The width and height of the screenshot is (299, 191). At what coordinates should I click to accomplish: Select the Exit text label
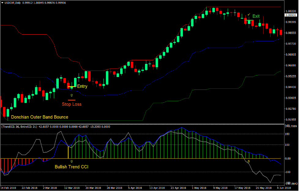[x=256, y=16]
